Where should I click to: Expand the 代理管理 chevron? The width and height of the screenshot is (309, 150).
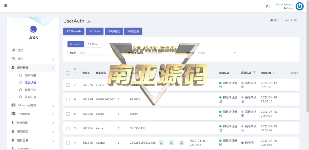tap(53, 114)
